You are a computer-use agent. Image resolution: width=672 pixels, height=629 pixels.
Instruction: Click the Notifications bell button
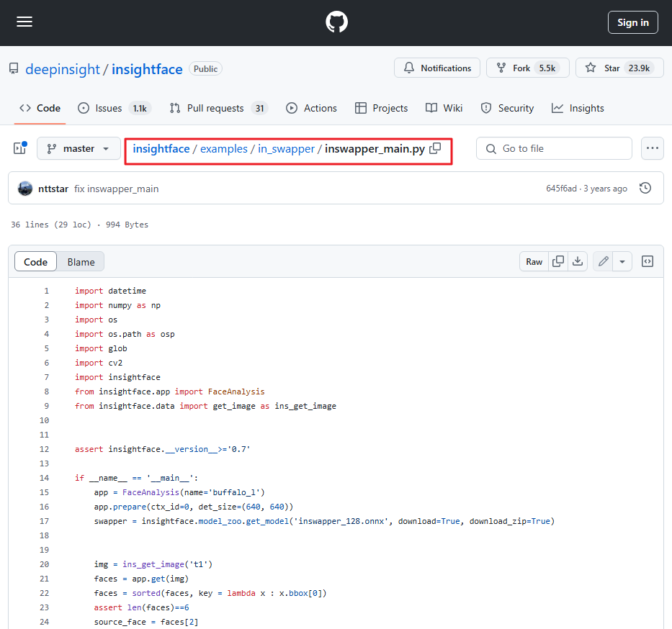coord(437,68)
